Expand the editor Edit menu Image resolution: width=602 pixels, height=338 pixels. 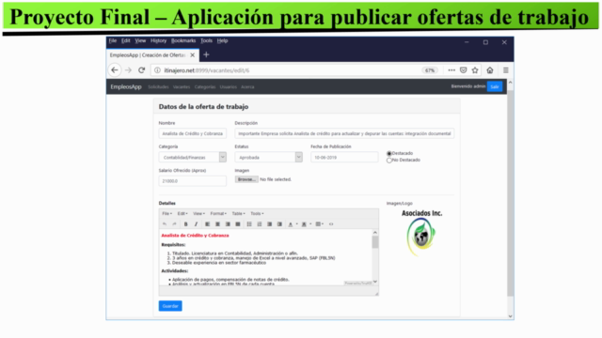pos(182,213)
